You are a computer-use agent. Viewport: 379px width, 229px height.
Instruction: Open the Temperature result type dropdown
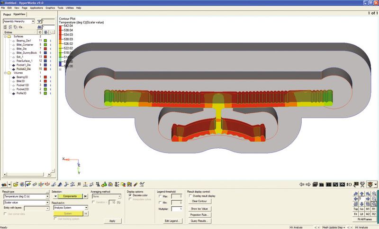coord(47,195)
